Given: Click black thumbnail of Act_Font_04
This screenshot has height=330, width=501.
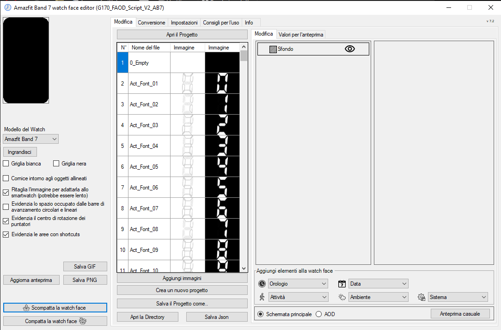Looking at the screenshot, I should (222, 146).
